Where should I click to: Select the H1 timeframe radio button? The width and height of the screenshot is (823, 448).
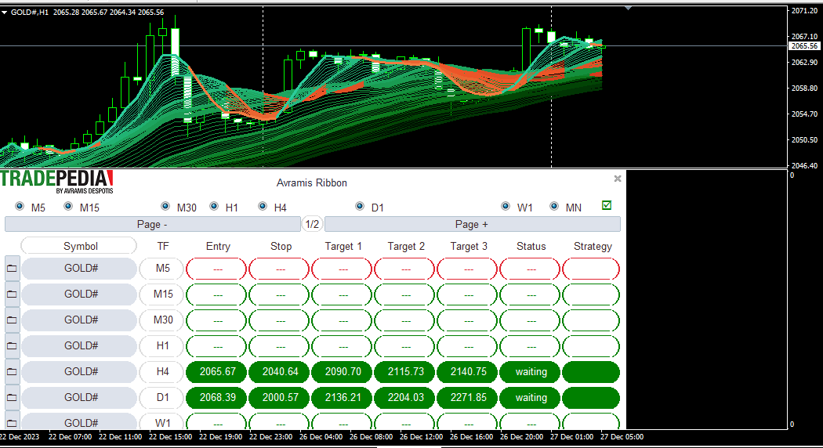(214, 206)
